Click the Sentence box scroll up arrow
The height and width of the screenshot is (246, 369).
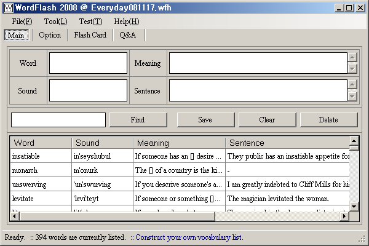pyautogui.click(x=352, y=84)
